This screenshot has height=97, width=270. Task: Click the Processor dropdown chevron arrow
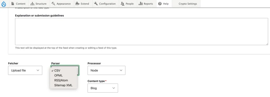pos(121,70)
